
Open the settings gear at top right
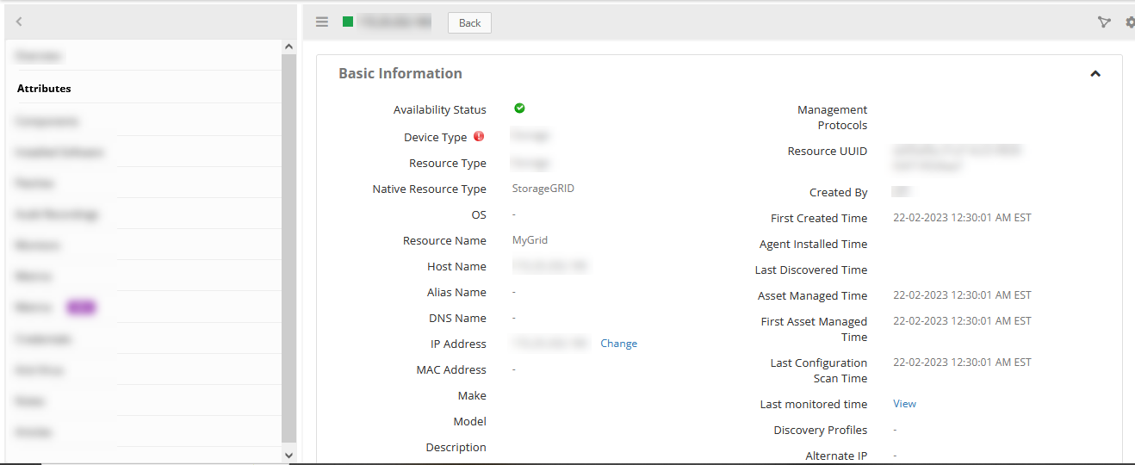(1130, 22)
